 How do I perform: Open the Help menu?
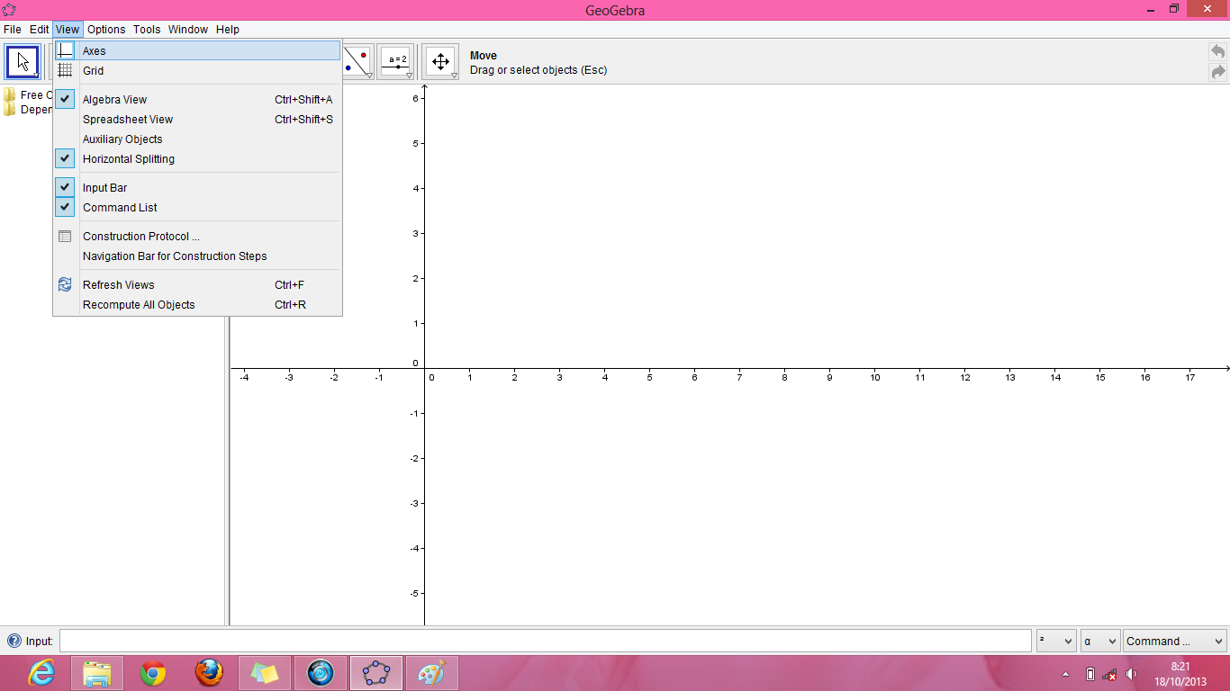click(228, 30)
